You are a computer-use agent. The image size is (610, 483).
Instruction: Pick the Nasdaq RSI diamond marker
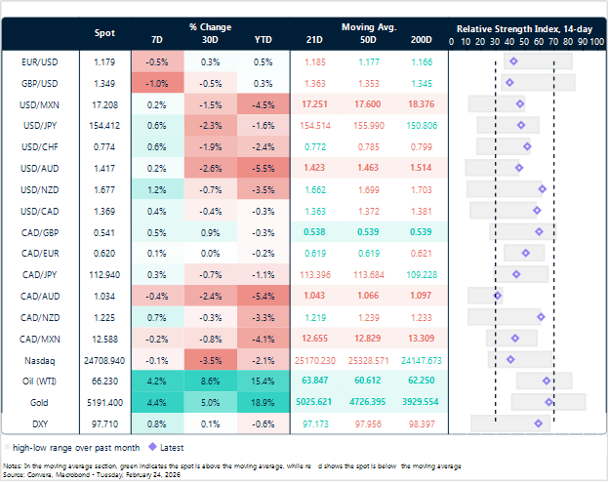tap(510, 359)
